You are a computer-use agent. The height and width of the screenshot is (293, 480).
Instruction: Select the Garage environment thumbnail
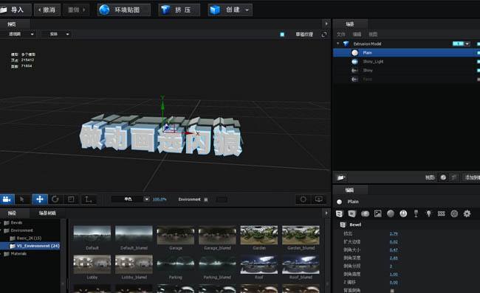(176, 235)
